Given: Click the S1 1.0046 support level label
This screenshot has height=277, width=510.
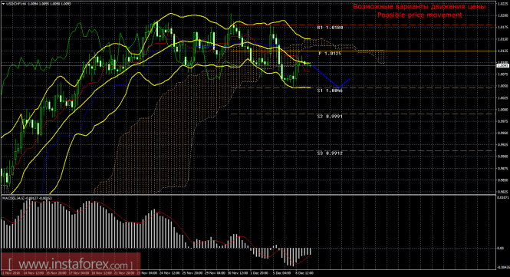Looking at the screenshot, I should [x=330, y=91].
